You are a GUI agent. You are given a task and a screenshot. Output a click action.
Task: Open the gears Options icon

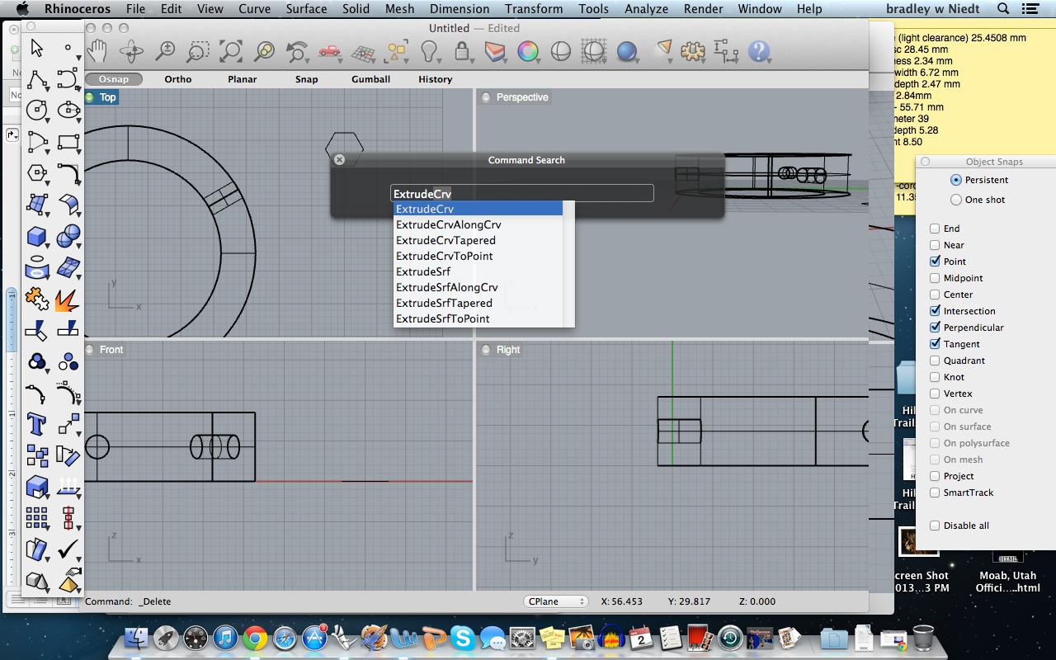click(x=693, y=51)
